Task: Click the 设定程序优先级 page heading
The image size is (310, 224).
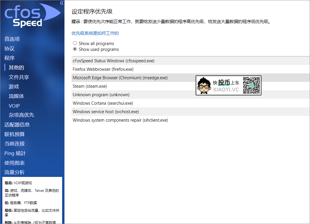Action: point(92,11)
